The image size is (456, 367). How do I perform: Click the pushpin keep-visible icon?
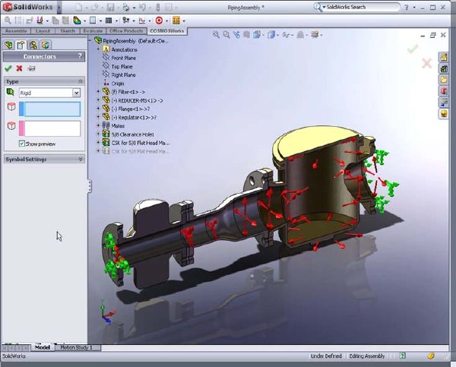coord(31,68)
